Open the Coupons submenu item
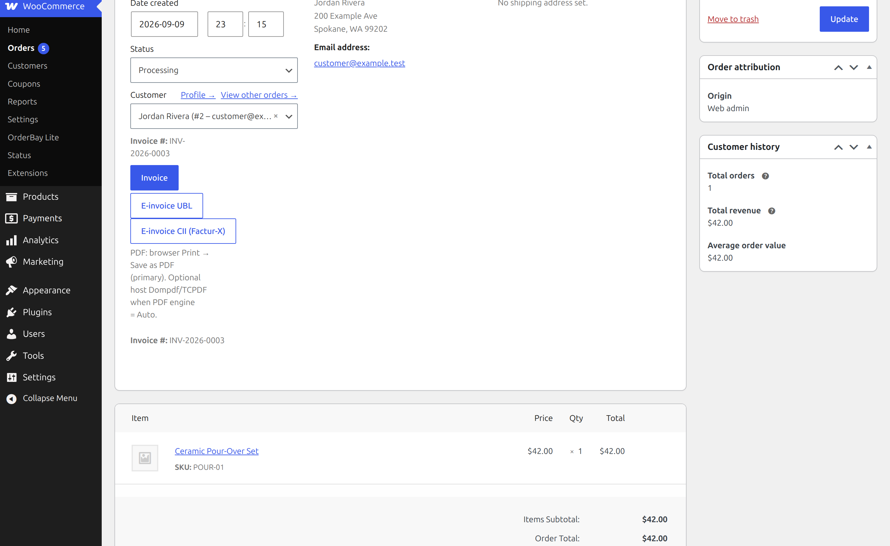Viewport: 890px width, 546px height. tap(24, 84)
